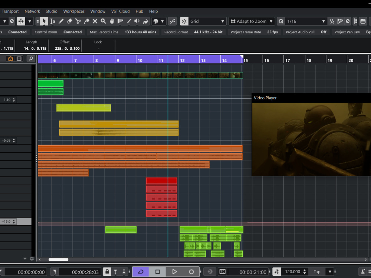Toggle Iterative Quantize icon
Image resolution: width=371 pixels, height=278 pixels.
[332, 21]
